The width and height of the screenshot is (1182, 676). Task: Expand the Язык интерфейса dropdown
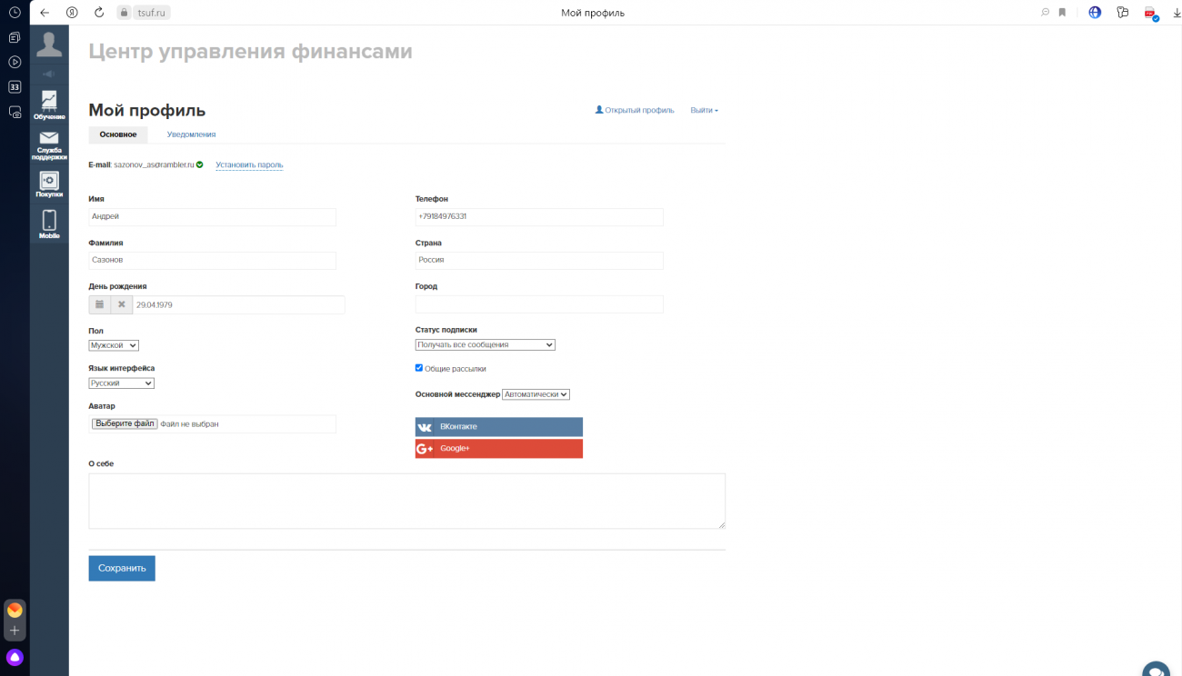pos(121,383)
